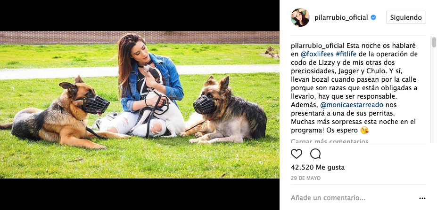Visit the @foxlifees mention

(317, 54)
